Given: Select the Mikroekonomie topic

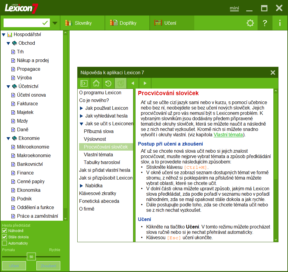Looking at the screenshot, I should click(x=33, y=147).
